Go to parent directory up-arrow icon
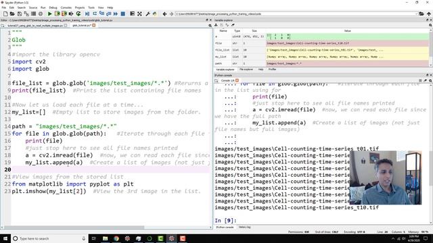Viewport: 433px width, 243px height. 428,13
